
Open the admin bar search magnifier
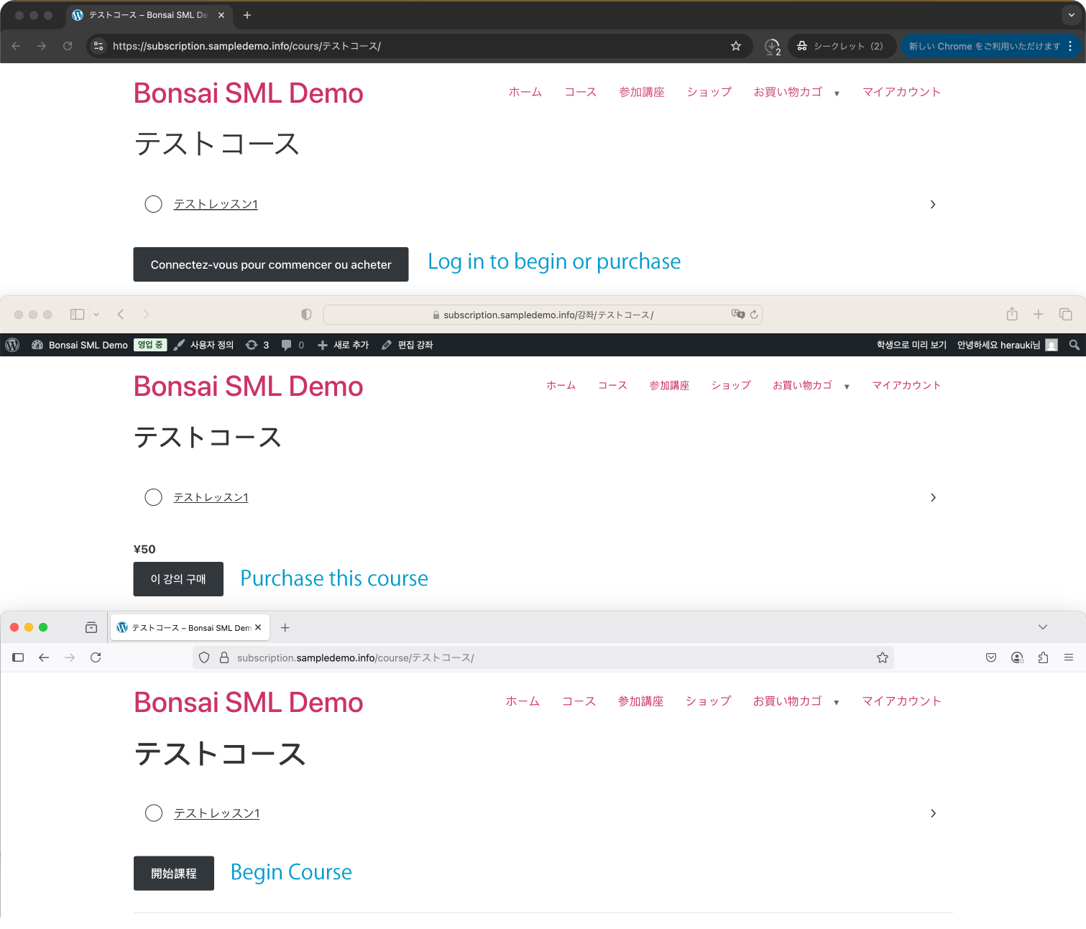click(x=1074, y=345)
